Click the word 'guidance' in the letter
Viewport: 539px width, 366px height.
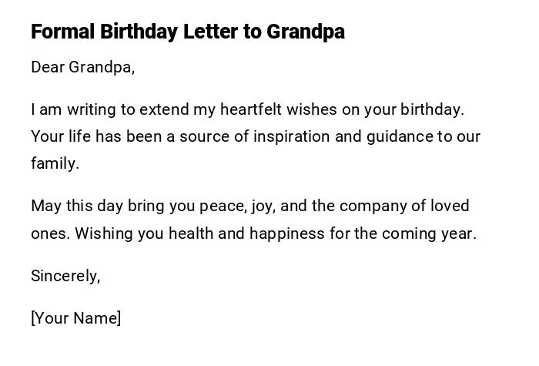click(x=400, y=136)
